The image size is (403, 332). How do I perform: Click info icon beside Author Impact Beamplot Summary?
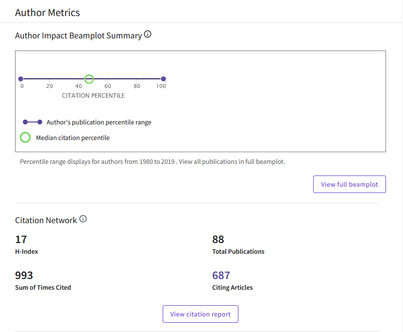[x=148, y=35]
